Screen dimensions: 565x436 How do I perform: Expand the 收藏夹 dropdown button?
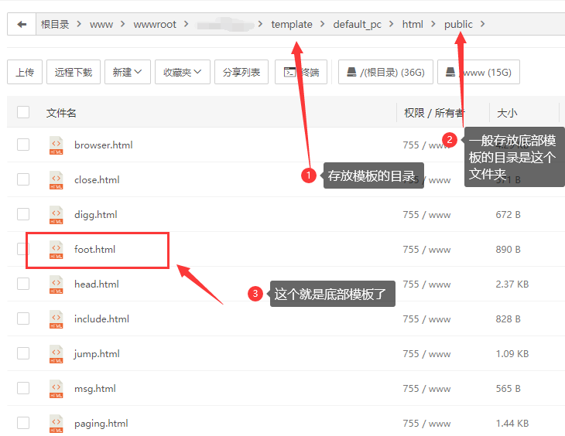183,72
